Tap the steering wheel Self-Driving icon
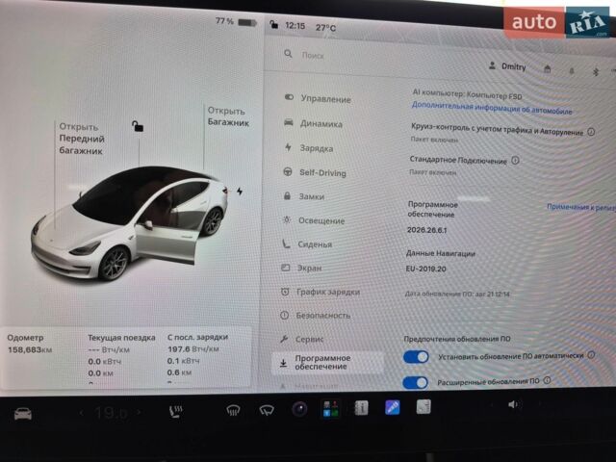Screen dimensions: 616x462 288,171
